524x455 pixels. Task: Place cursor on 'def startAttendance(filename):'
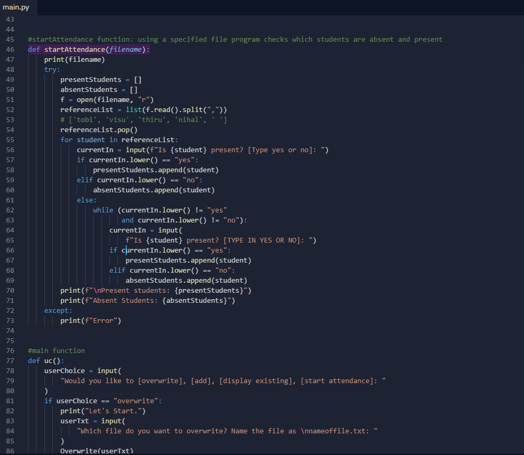[x=89, y=50]
